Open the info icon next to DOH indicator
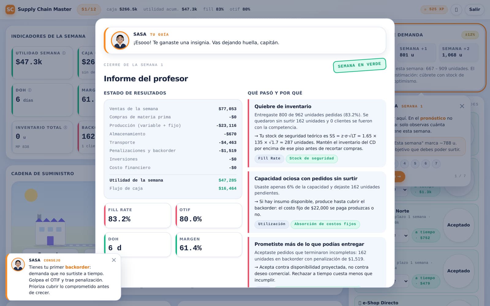Screen dimensions: 490x306 coord(30,90)
